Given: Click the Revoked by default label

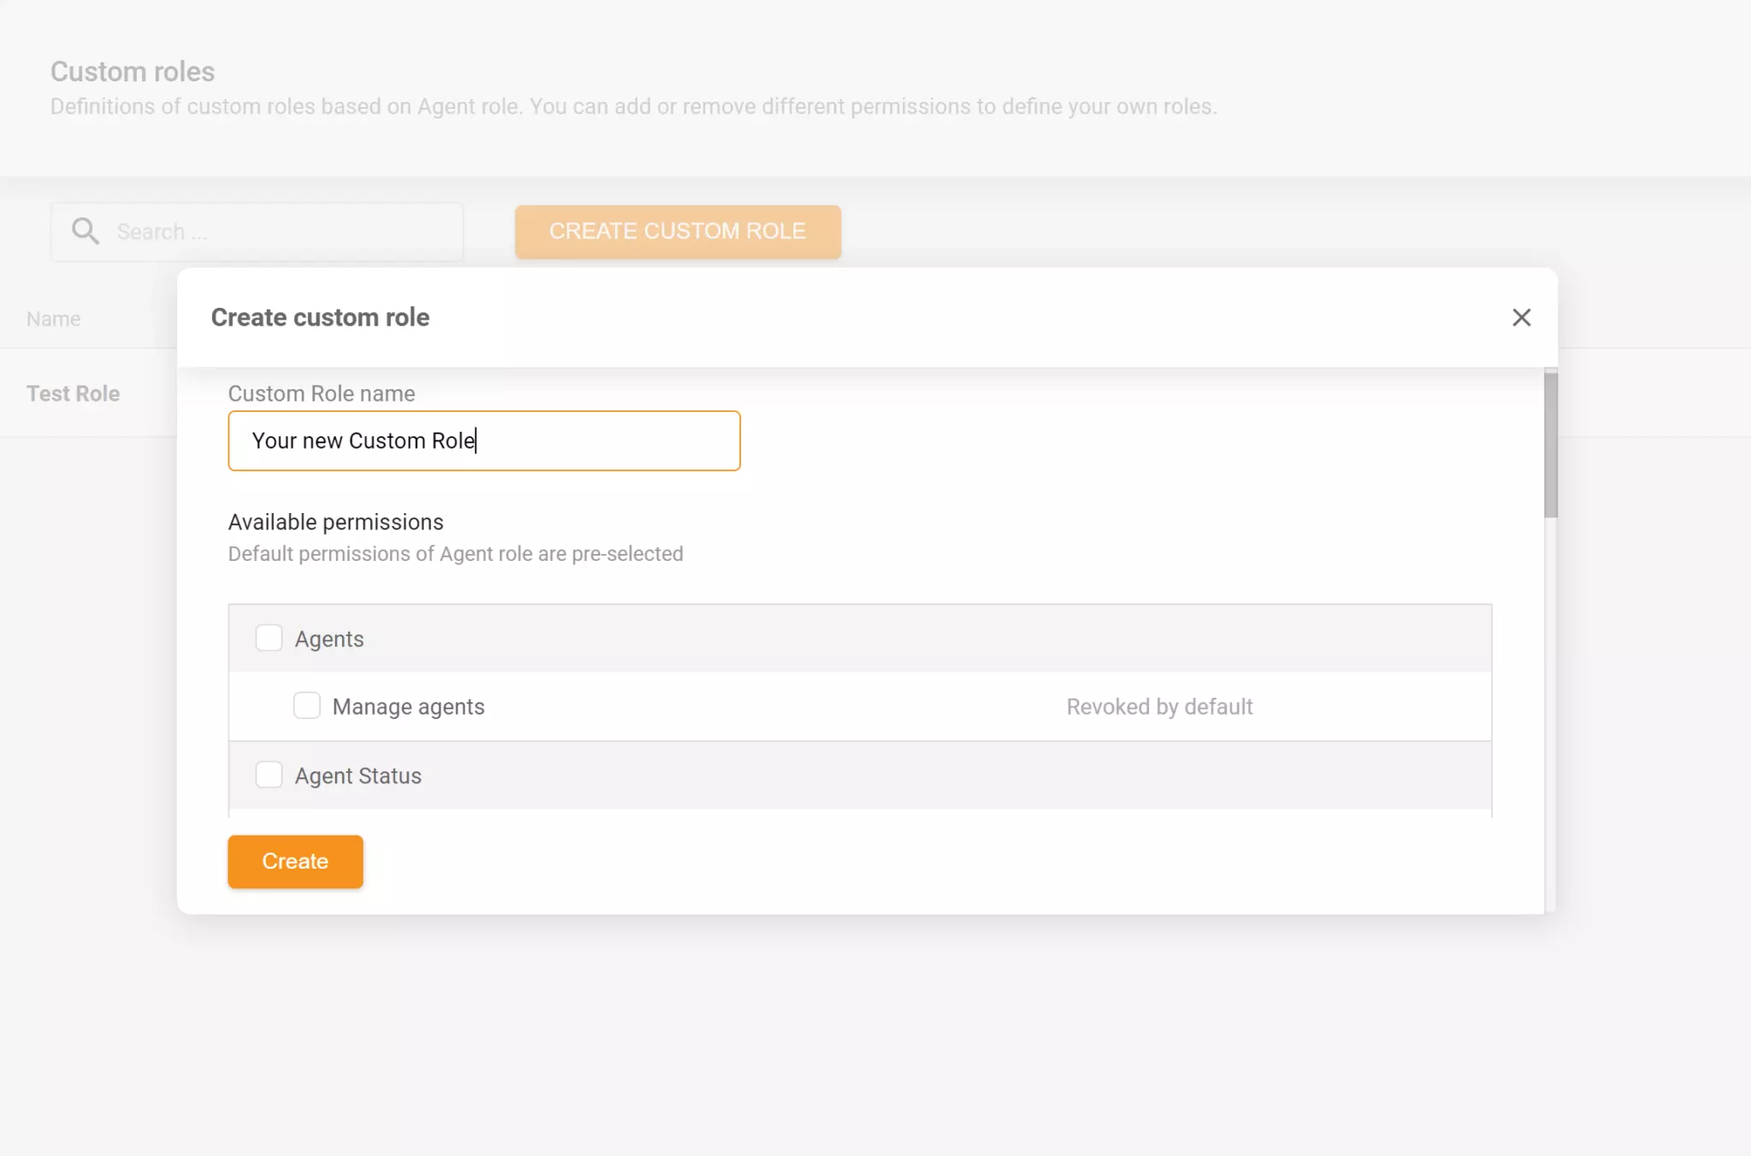Looking at the screenshot, I should (1158, 706).
